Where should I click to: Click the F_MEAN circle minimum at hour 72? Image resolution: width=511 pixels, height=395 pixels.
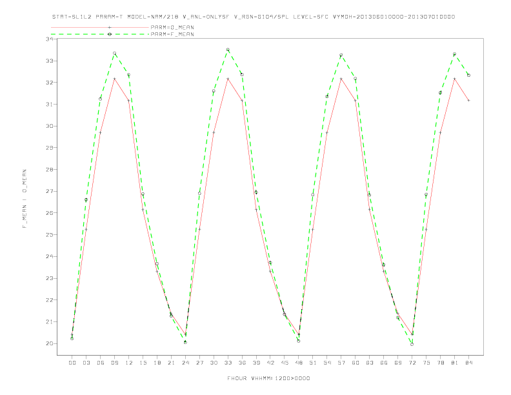coord(412,344)
